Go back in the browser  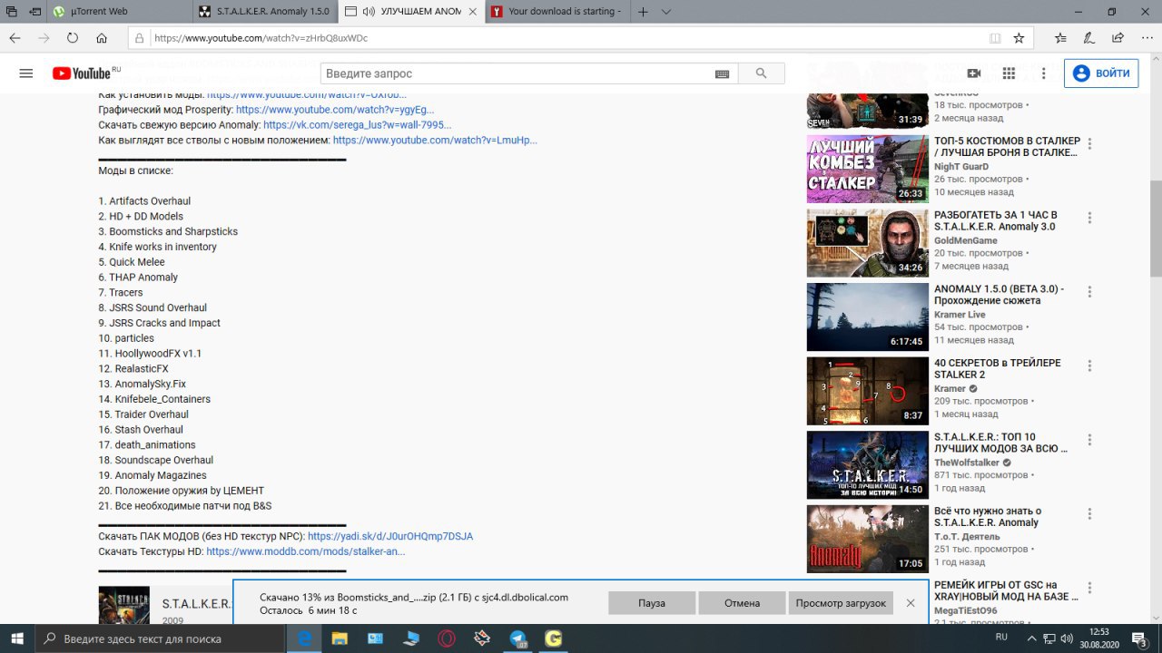(x=15, y=38)
